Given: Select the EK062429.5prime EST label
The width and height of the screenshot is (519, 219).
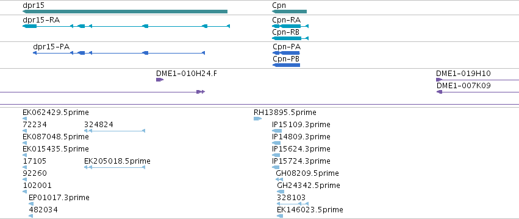Looking at the screenshot, I should pyautogui.click(x=55, y=113).
